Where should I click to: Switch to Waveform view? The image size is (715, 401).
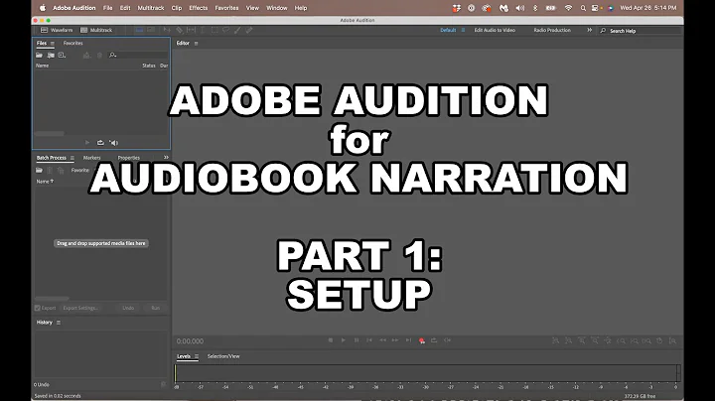(x=57, y=30)
